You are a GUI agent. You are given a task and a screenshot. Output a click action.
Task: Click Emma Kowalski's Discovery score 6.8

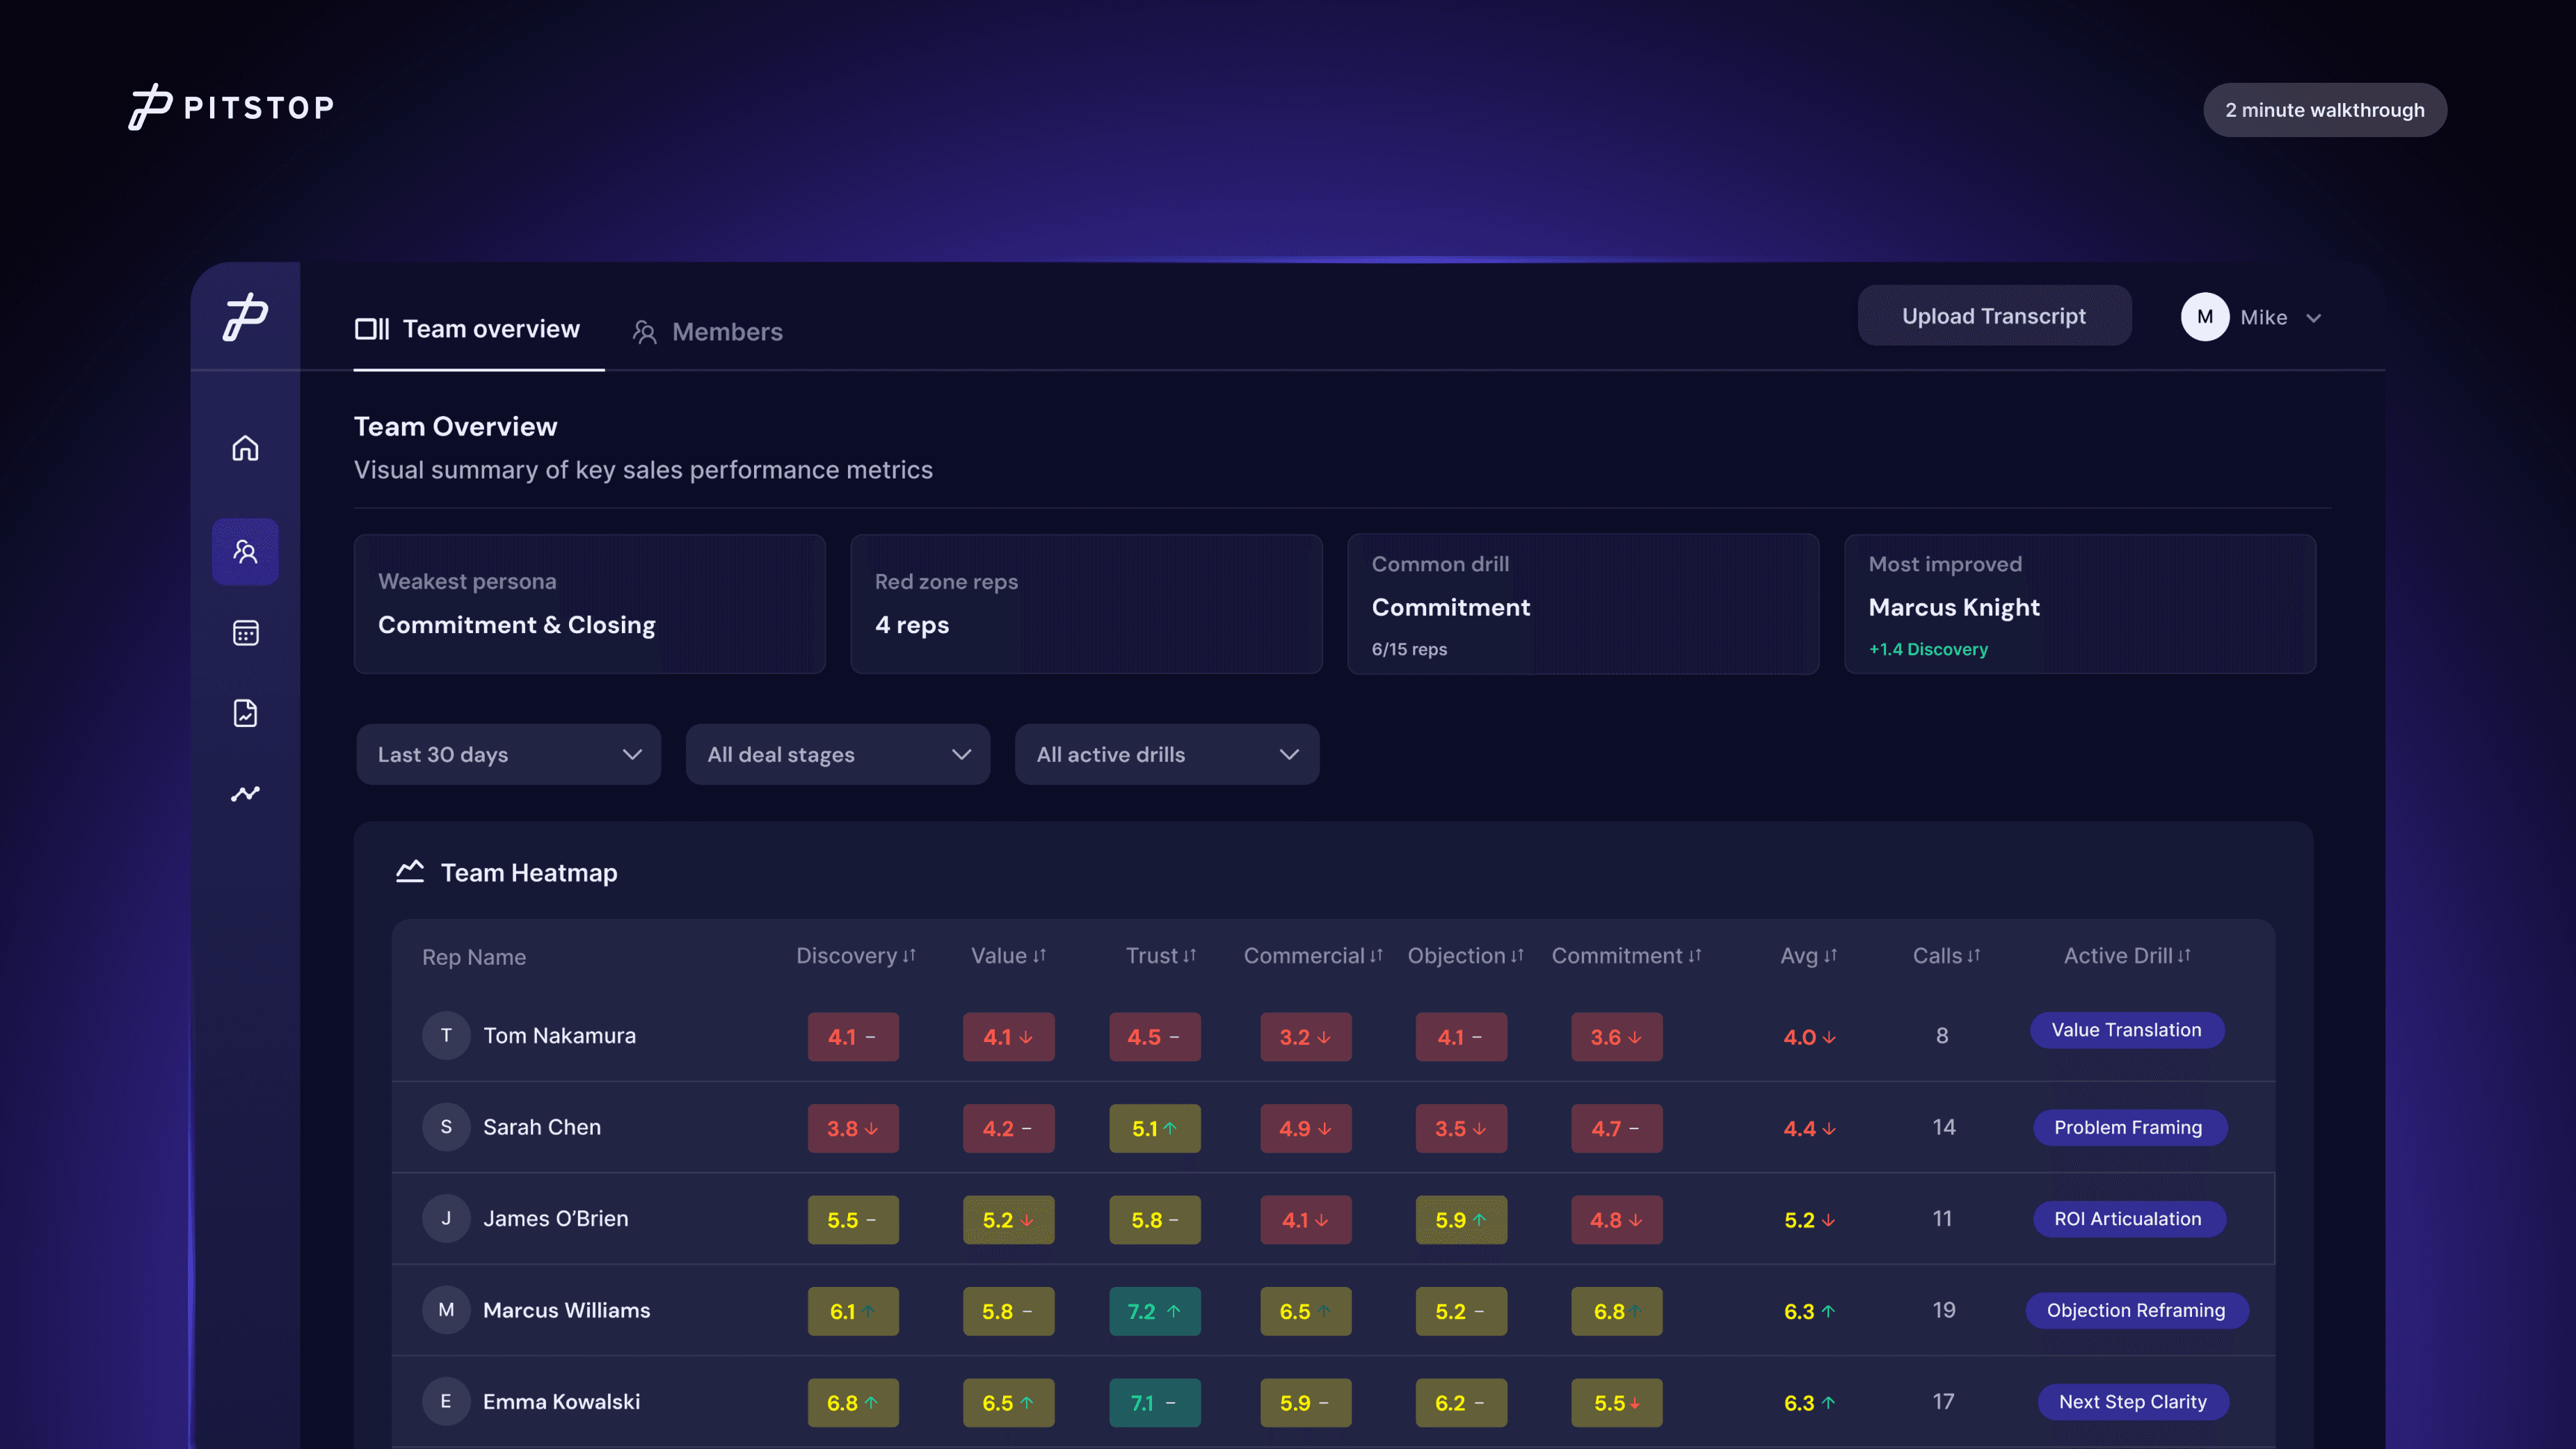coord(853,1403)
